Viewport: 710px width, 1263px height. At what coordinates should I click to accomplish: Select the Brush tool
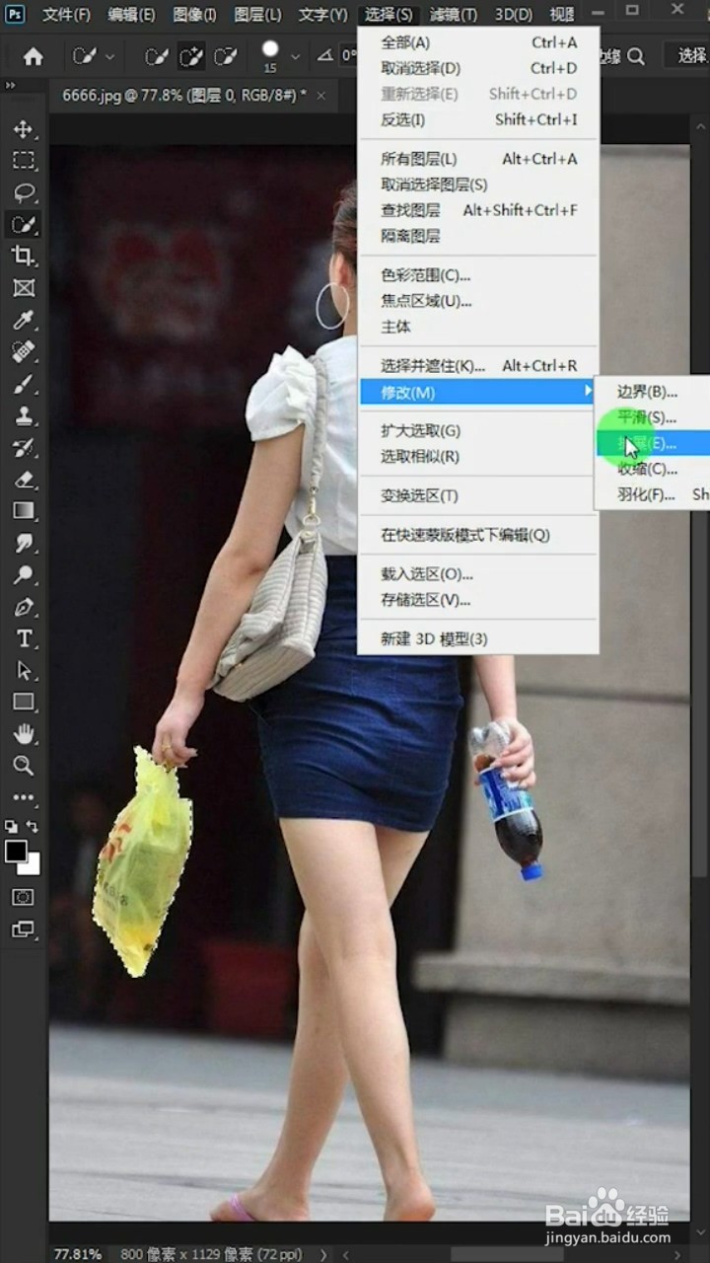tap(24, 384)
